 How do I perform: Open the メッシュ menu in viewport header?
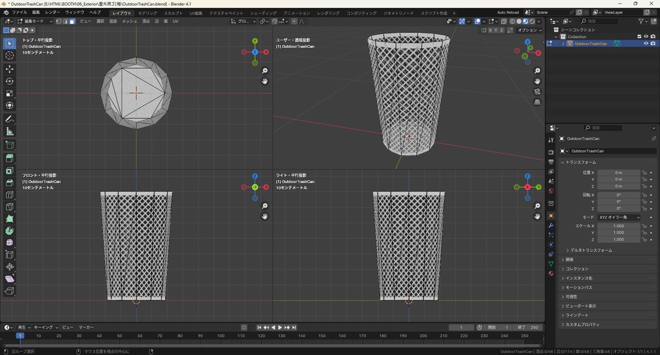(x=129, y=21)
